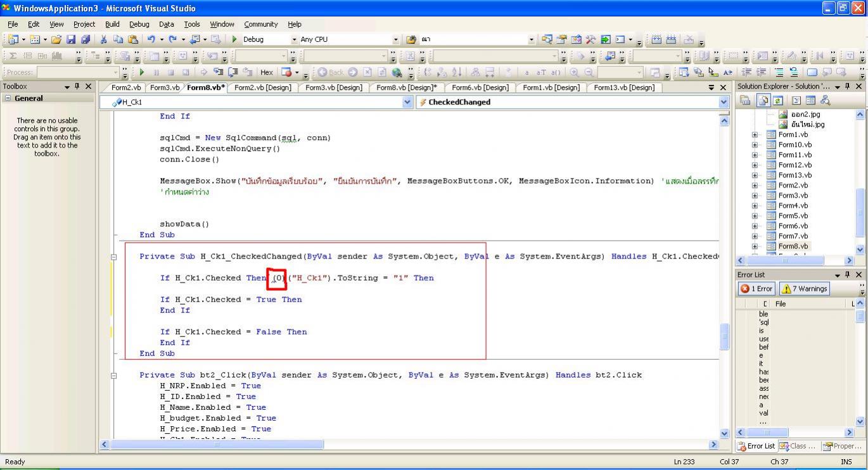This screenshot has height=470, width=868.
Task: Toggle the 7 Warnings filter
Action: point(804,289)
